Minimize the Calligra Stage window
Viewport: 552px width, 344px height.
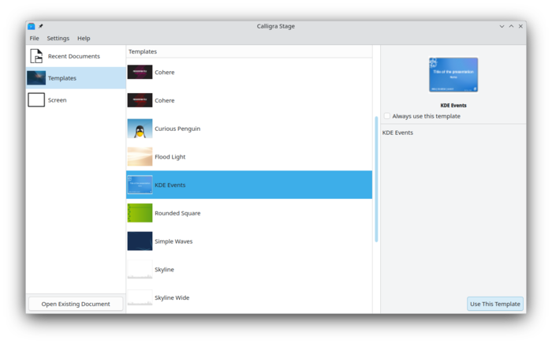coord(502,26)
